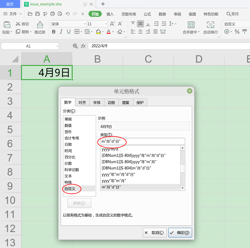Open the cell borders tool

tap(77, 32)
